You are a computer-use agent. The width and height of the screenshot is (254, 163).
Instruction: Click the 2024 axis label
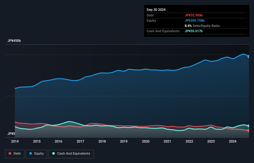click(233, 141)
